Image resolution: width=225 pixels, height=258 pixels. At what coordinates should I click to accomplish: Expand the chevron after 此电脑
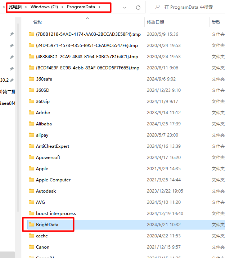[x=26, y=7]
